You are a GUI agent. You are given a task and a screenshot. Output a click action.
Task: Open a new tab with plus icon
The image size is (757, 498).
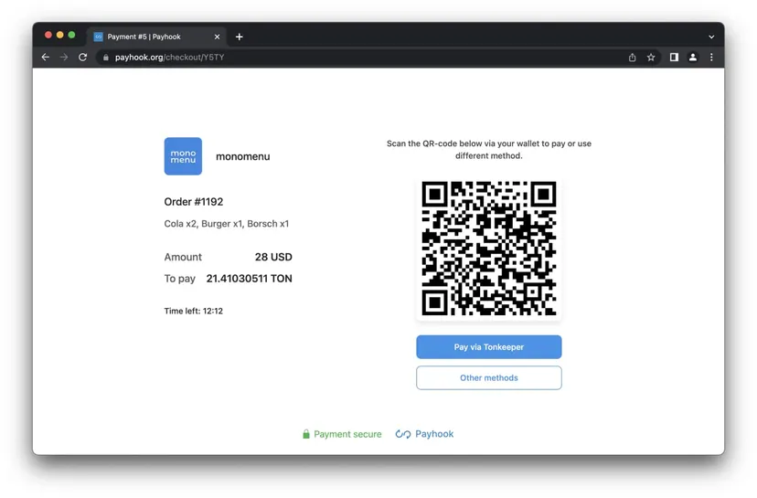[239, 37]
